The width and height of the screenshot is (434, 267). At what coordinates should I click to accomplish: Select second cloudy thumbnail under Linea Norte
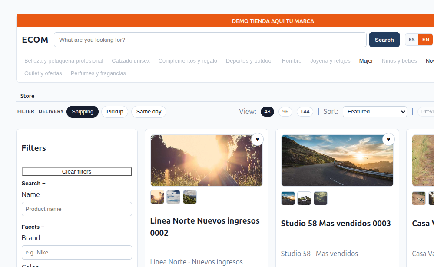(x=173, y=197)
